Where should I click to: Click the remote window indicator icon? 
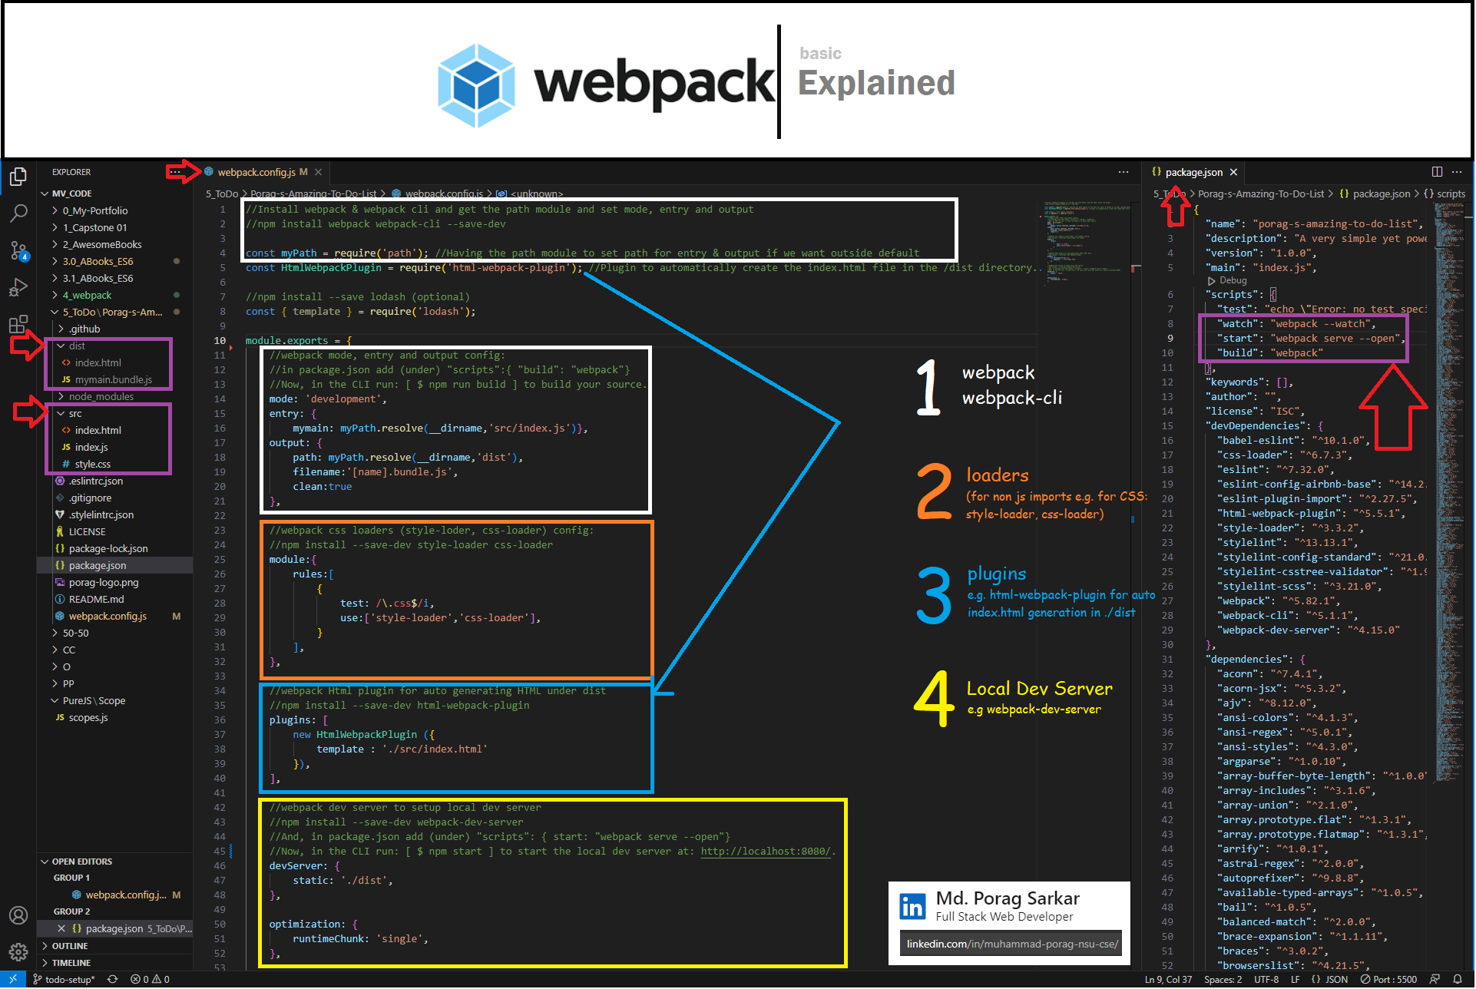tap(12, 979)
